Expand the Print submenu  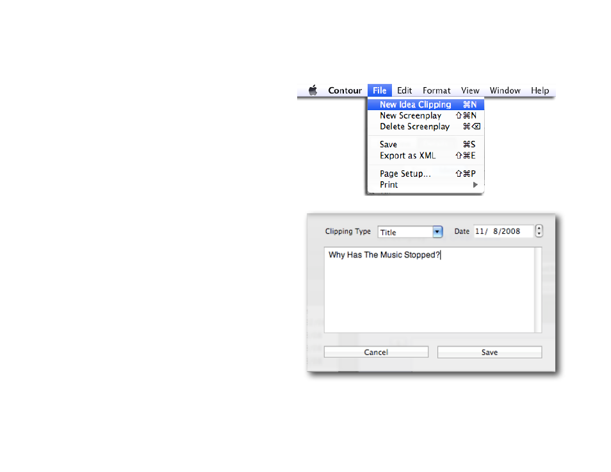[426, 184]
